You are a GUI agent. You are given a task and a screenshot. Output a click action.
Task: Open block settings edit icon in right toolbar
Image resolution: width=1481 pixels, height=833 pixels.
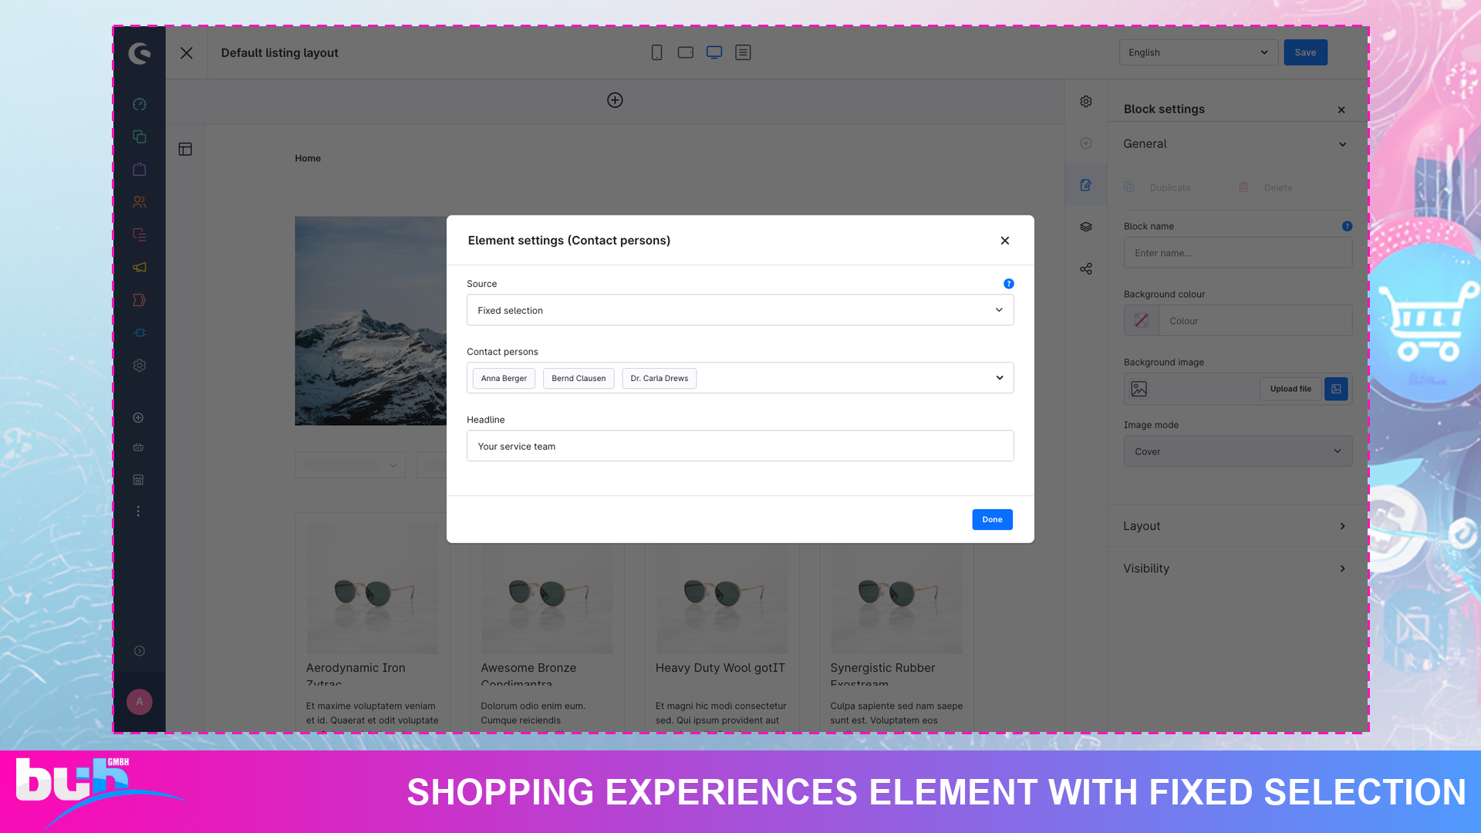(1086, 185)
